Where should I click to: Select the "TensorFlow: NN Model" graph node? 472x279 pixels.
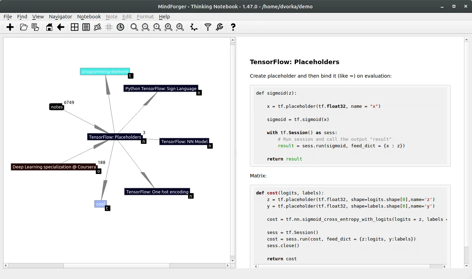tap(185, 141)
